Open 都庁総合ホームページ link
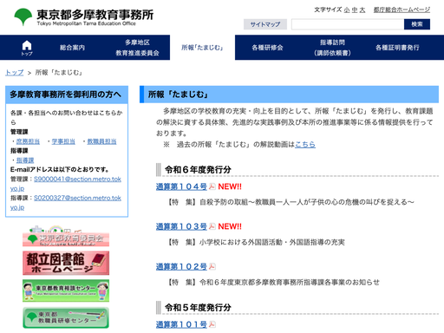The width and height of the screenshot is (444, 333). click(402, 10)
